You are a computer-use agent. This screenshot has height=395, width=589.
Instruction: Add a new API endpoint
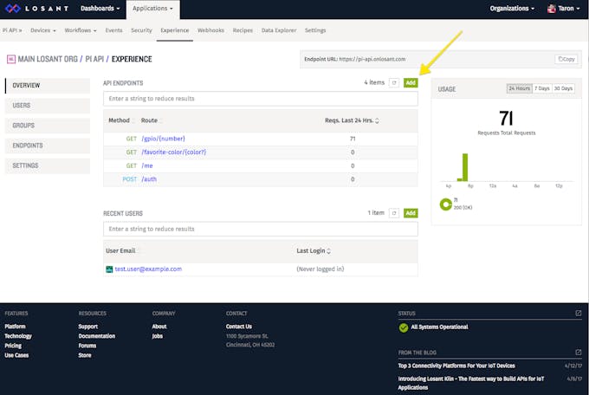pyautogui.click(x=411, y=82)
